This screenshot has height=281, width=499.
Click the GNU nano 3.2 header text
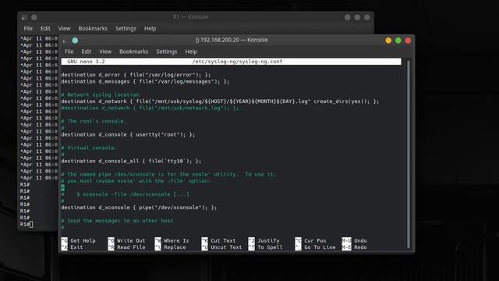coord(86,62)
